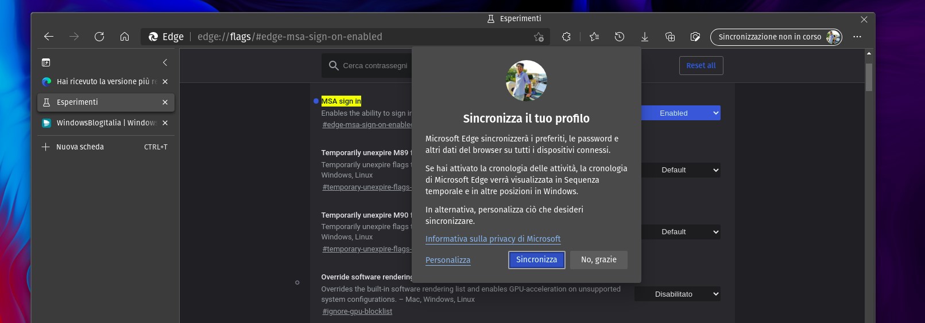Image resolution: width=925 pixels, height=323 pixels.
Task: Click profile photo in sync dialog
Action: pyautogui.click(x=526, y=81)
